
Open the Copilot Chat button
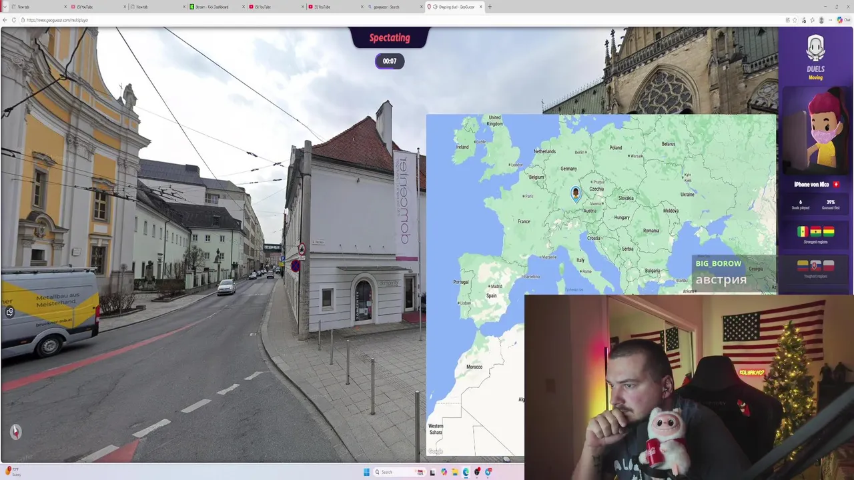pyautogui.click(x=845, y=20)
